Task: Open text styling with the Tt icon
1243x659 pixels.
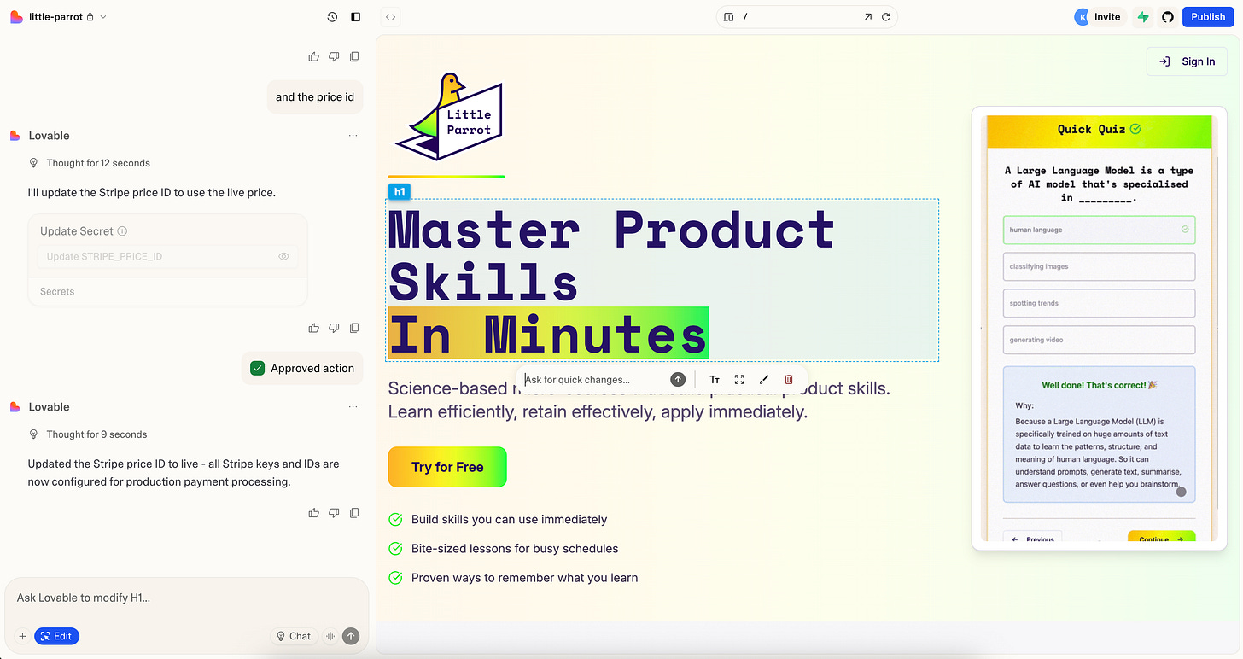Action: click(x=714, y=379)
